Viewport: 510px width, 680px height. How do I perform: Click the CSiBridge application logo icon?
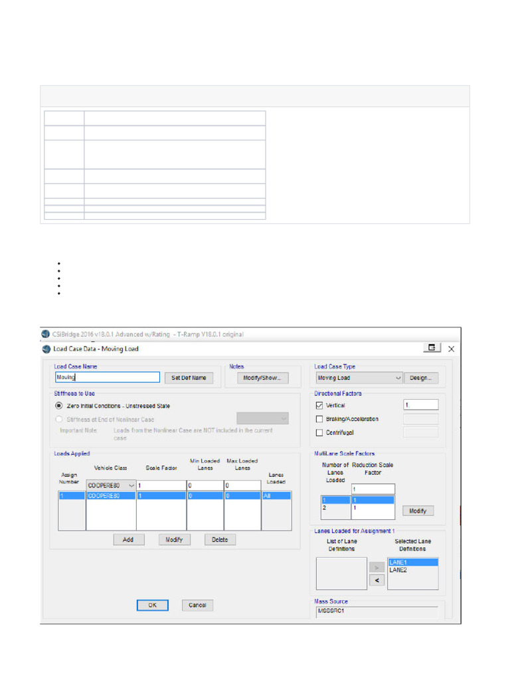tap(46, 334)
